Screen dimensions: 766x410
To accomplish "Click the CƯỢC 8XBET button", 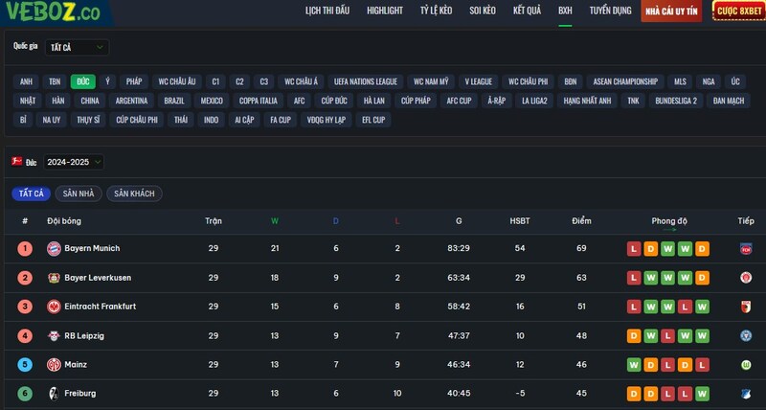I will coord(739,11).
